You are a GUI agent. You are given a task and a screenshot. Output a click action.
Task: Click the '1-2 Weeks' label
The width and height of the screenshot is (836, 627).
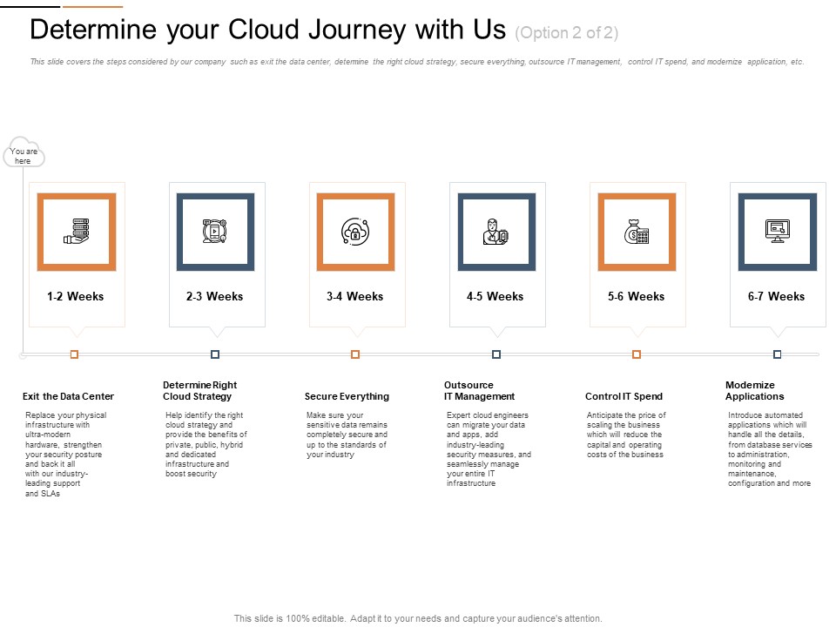(x=75, y=296)
